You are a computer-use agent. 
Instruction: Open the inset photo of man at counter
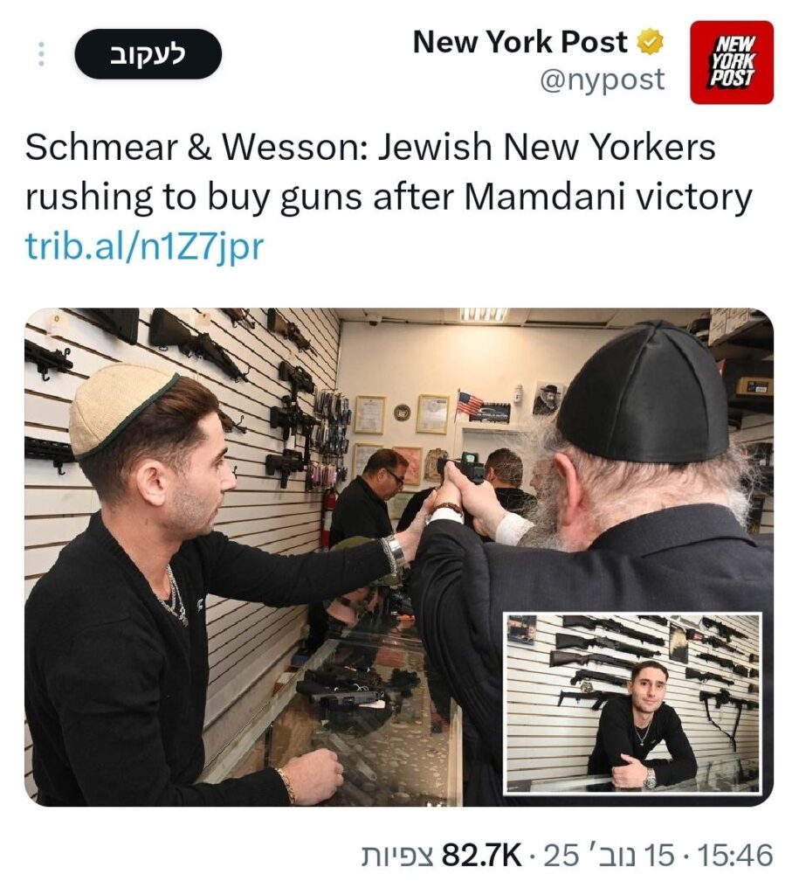(x=633, y=704)
